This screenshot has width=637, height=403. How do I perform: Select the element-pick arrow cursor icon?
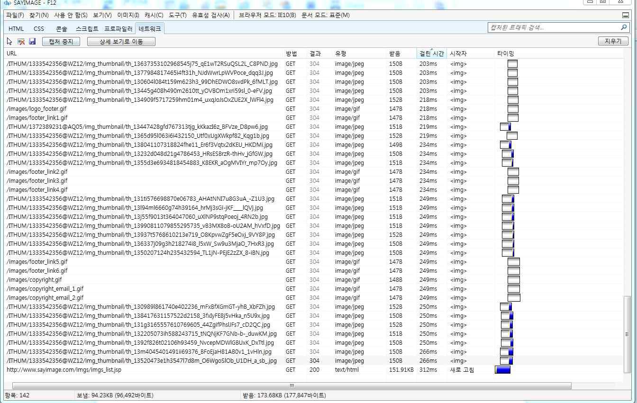pyautogui.click(x=10, y=41)
